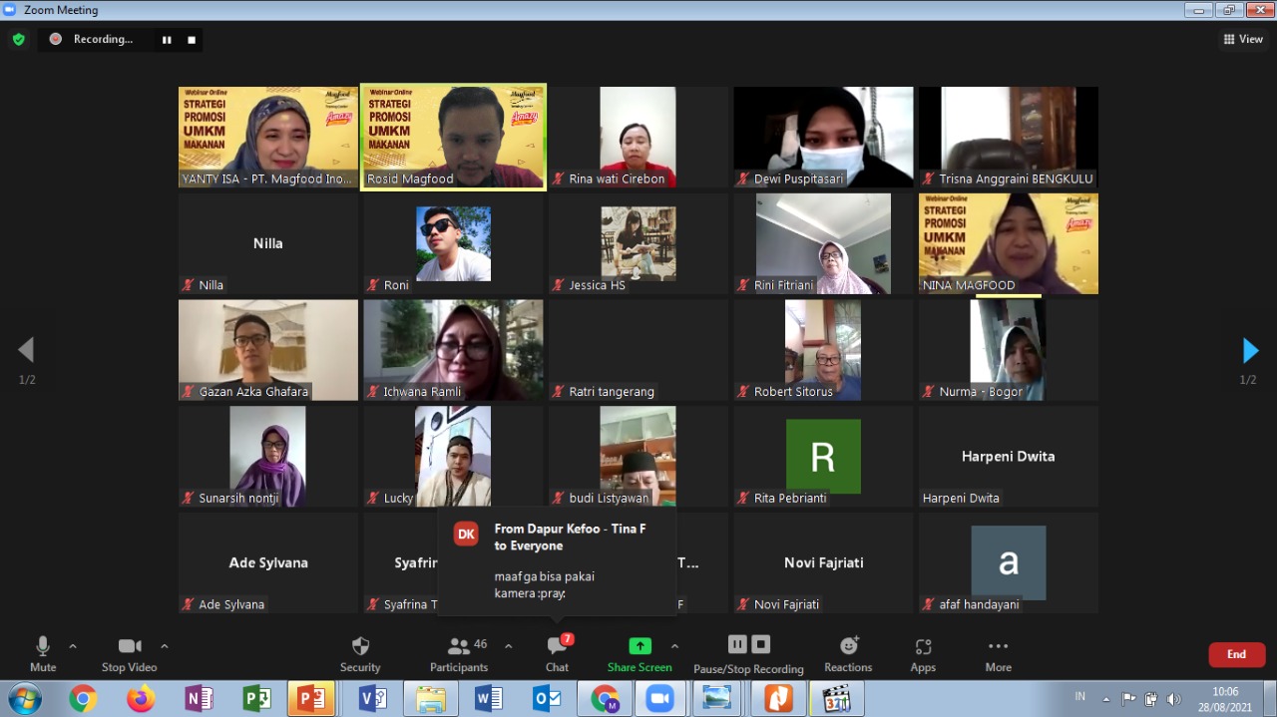Open the Apps icon in toolbar

pos(923,646)
